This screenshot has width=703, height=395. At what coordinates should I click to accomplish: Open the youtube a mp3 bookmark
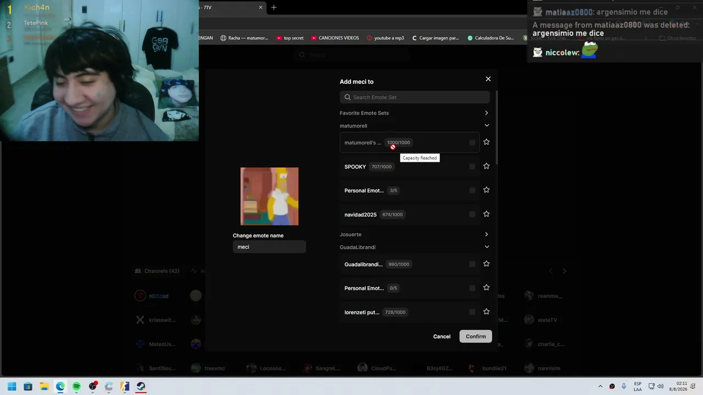click(385, 38)
